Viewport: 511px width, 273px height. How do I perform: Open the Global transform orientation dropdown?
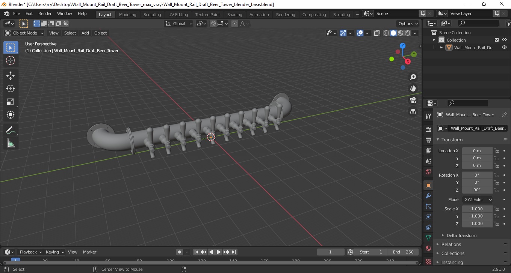click(x=179, y=24)
